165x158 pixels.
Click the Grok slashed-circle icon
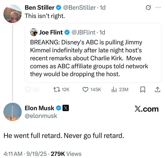[148, 8]
